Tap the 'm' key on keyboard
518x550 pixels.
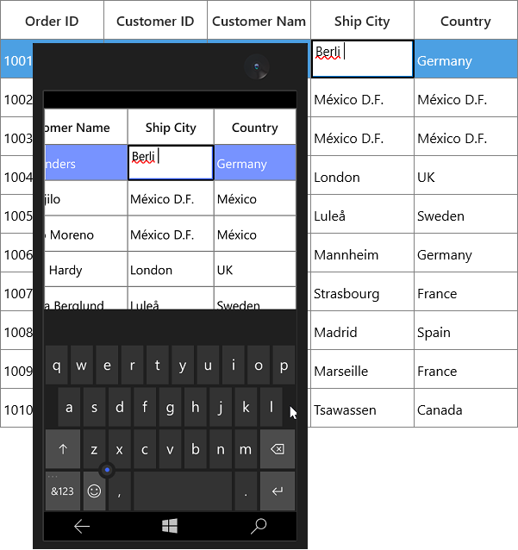point(246,449)
